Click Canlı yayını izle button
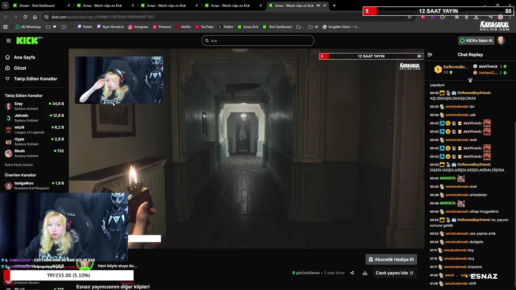This screenshot has height=290, width=516. click(394, 273)
